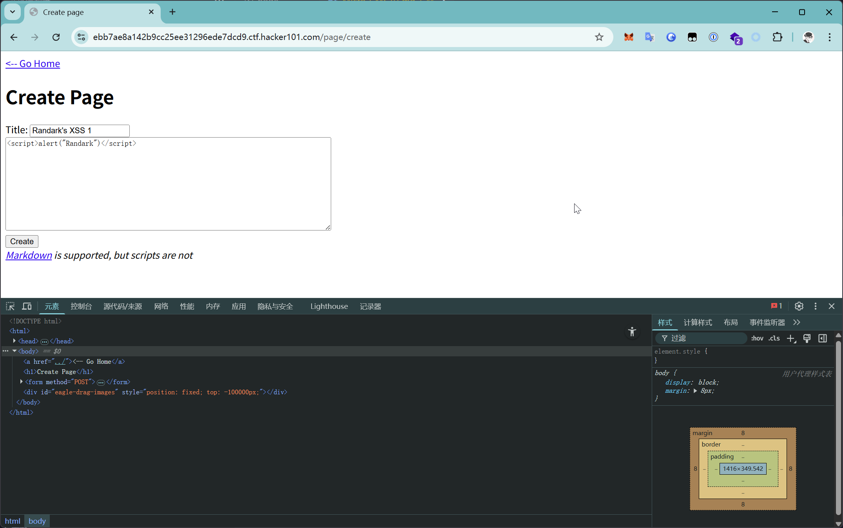Switch to the 事件监听器 tab

click(767, 323)
